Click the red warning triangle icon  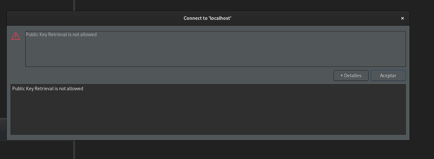click(16, 36)
